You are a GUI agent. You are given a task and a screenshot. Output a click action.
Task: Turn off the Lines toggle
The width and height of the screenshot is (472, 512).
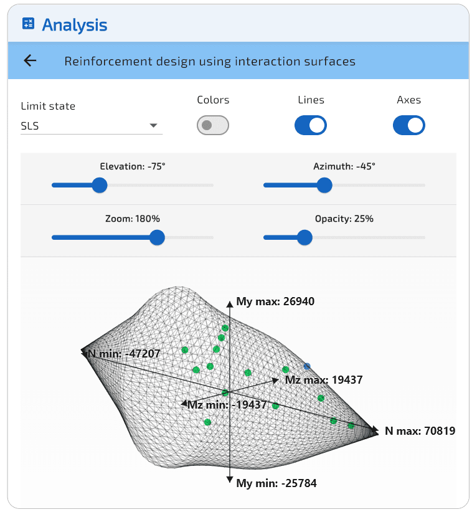pyautogui.click(x=310, y=125)
